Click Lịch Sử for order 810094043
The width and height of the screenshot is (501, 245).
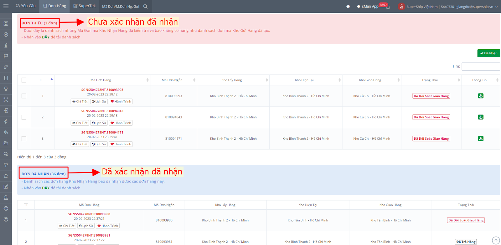click(x=99, y=123)
